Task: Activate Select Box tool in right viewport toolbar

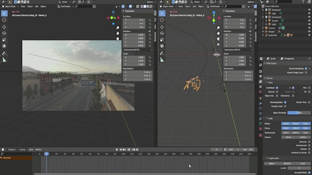Action: [162, 13]
